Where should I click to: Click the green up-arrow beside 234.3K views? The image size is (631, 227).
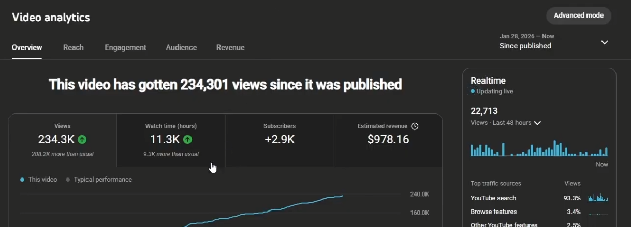[x=82, y=139]
